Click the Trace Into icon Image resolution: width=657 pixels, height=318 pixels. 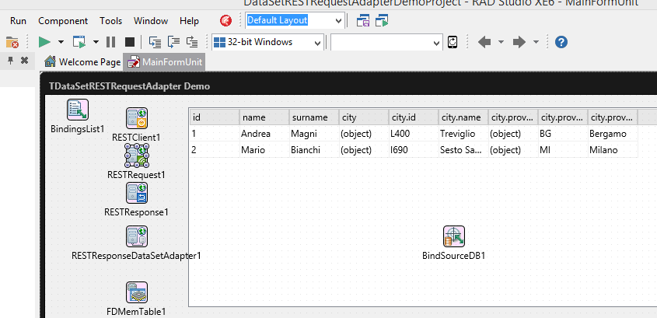[x=155, y=42]
